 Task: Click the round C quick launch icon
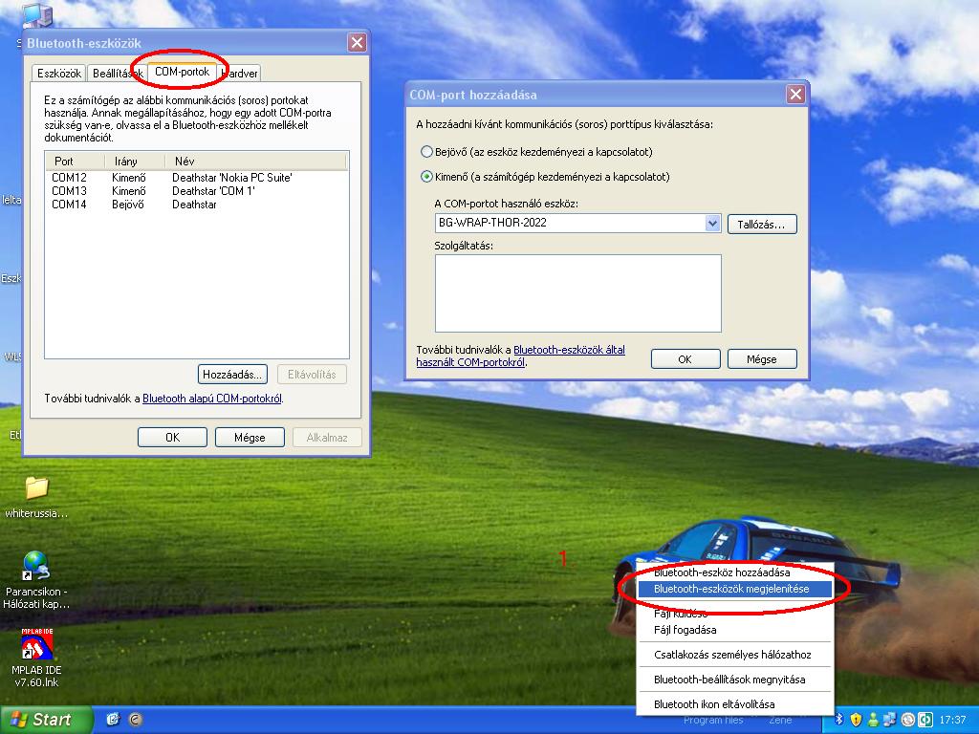coord(136,720)
